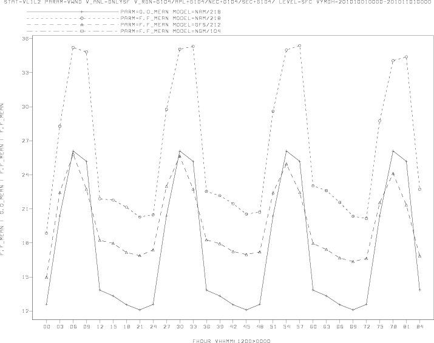Pick x-axis forecast hour label 54
434x343 pixels.
tap(287, 327)
